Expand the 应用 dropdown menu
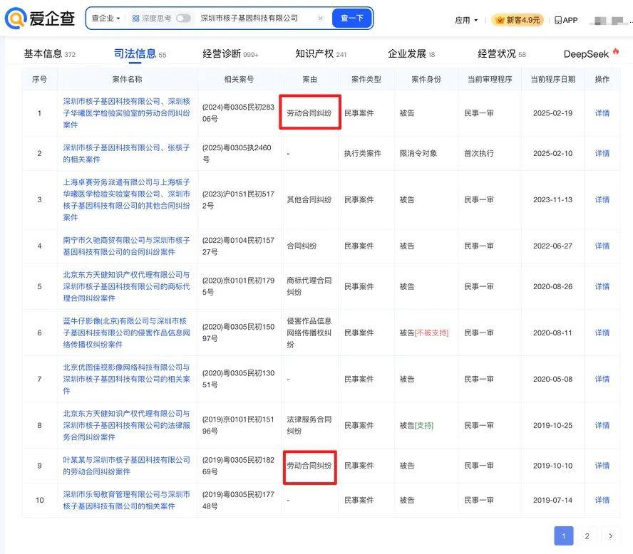This screenshot has width=633, height=554. click(466, 20)
